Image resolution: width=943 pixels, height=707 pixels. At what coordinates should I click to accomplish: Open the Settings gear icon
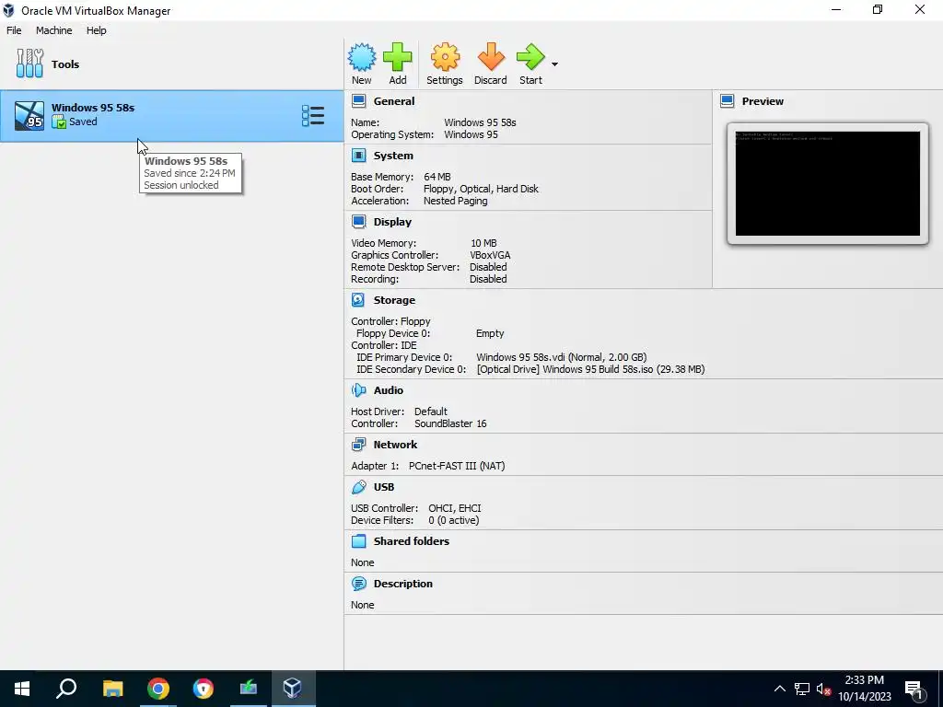click(x=445, y=57)
